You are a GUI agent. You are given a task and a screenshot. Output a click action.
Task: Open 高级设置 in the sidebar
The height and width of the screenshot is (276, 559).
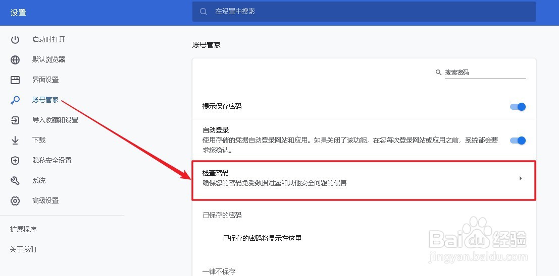pos(45,200)
